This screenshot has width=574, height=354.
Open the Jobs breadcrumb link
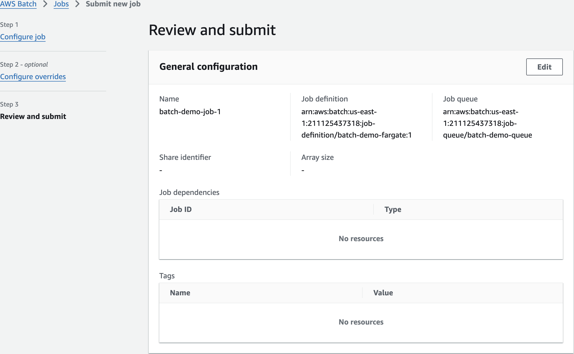coord(61,4)
